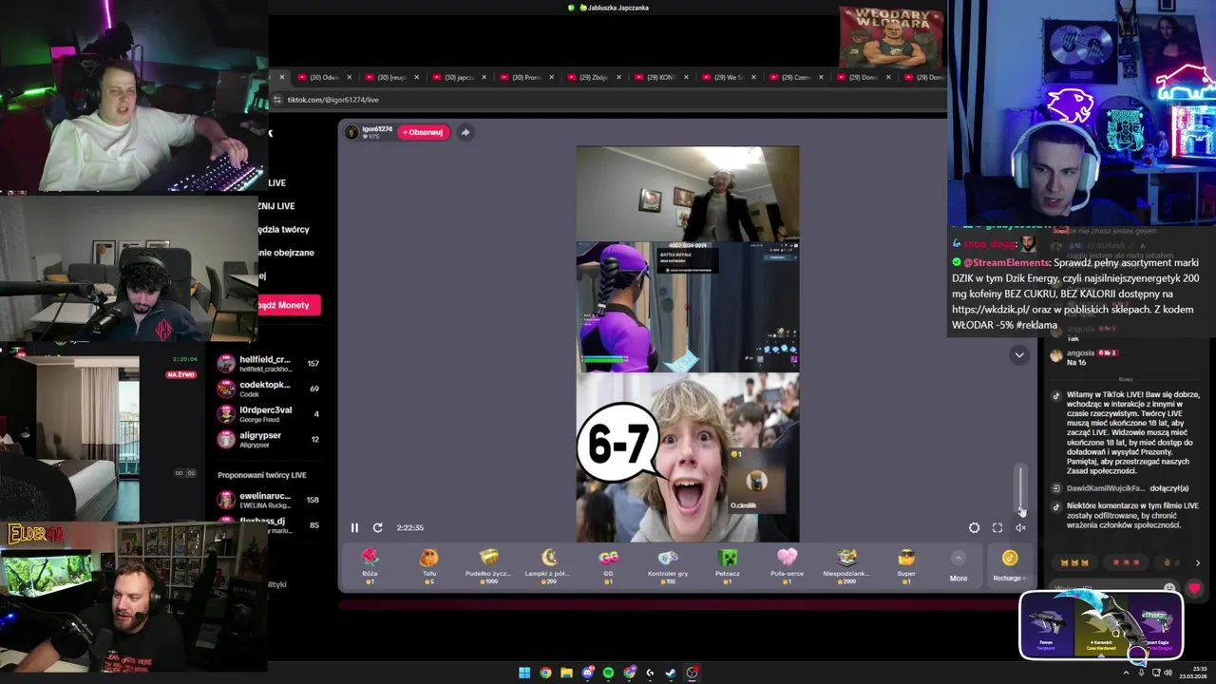The image size is (1216, 684).
Task: Switch to the "(29) Zbójc" YouTube tab
Action: click(595, 77)
